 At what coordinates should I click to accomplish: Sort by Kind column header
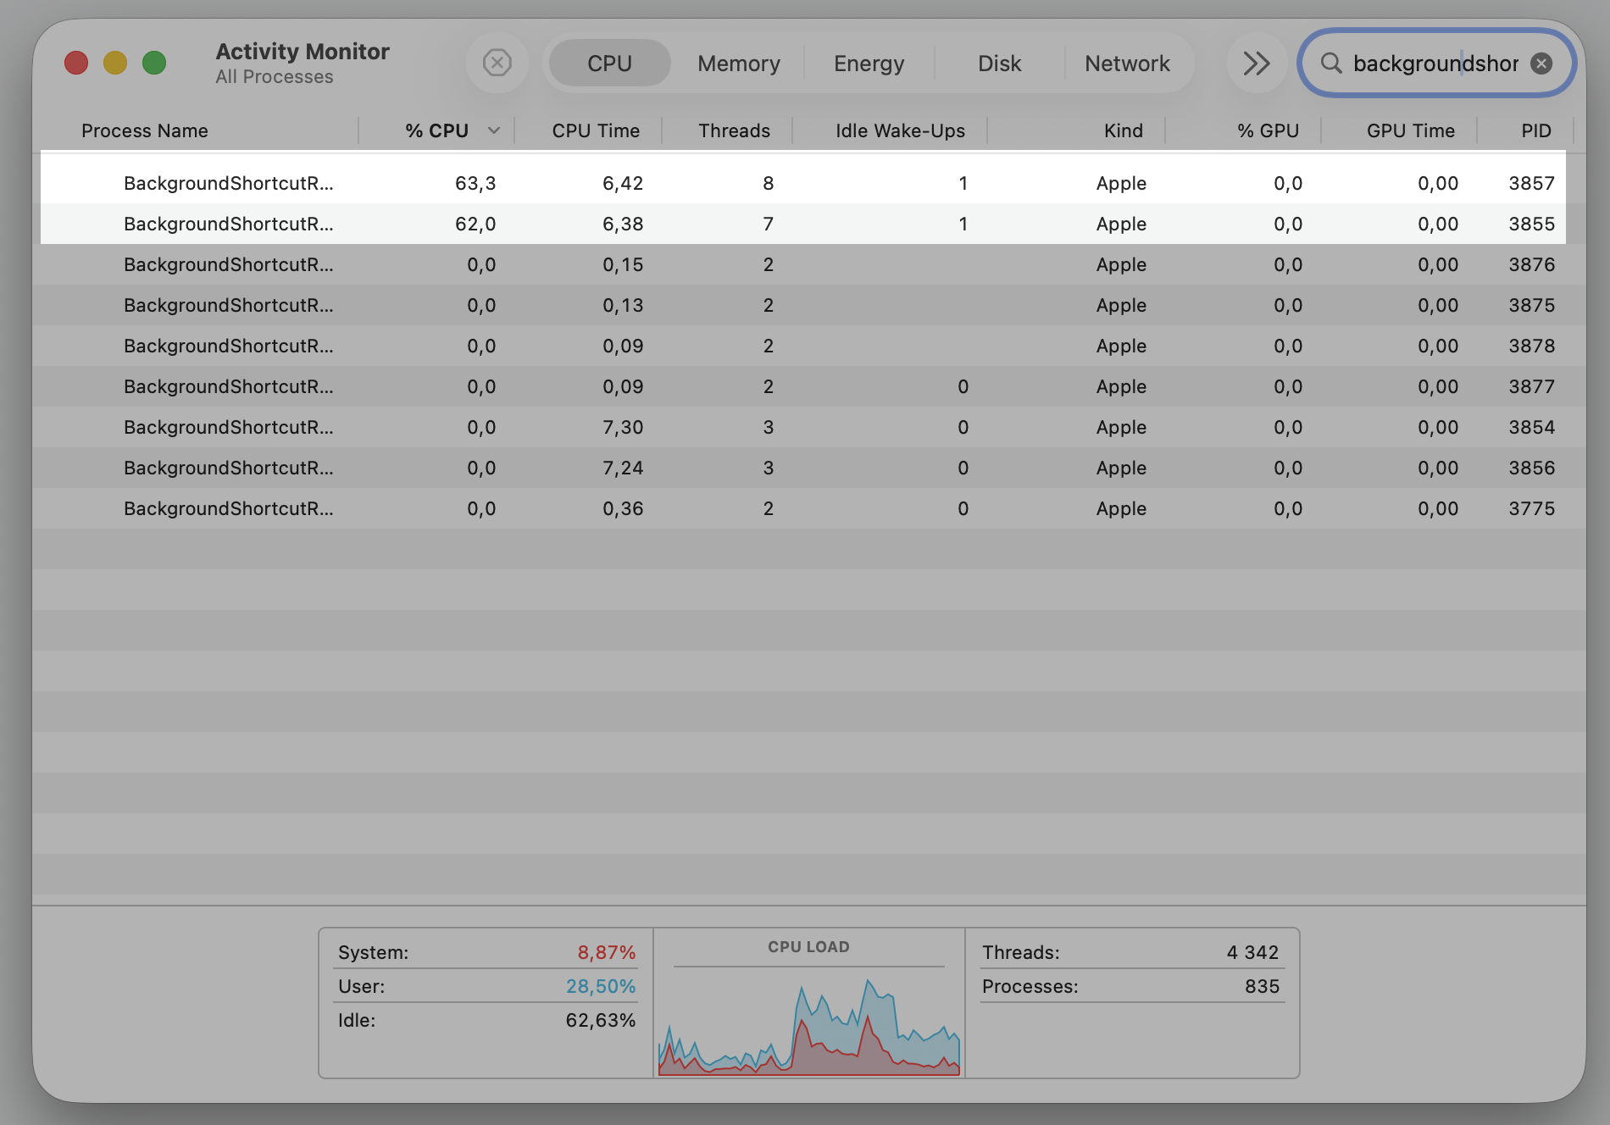(x=1123, y=130)
